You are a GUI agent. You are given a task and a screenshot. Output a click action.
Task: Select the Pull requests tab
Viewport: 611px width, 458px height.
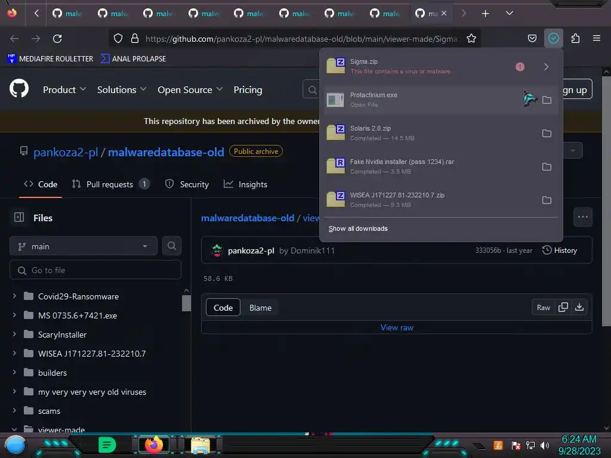(x=110, y=184)
